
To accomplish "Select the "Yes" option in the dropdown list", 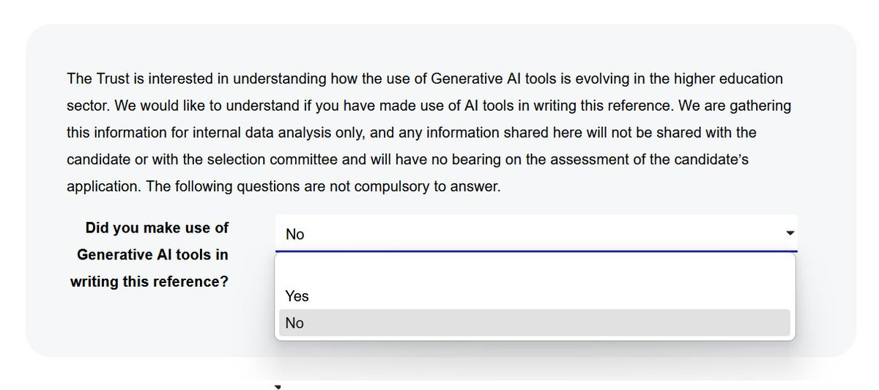I will point(297,296).
